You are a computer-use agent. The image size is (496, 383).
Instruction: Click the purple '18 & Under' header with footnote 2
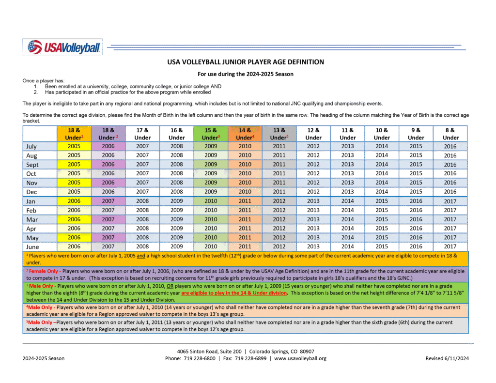point(108,134)
